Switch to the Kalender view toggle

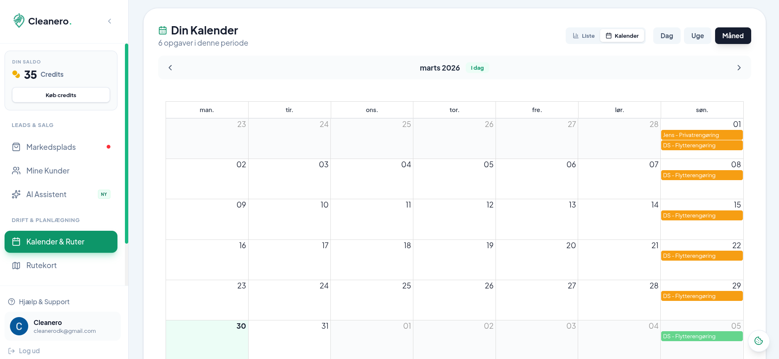pos(622,36)
